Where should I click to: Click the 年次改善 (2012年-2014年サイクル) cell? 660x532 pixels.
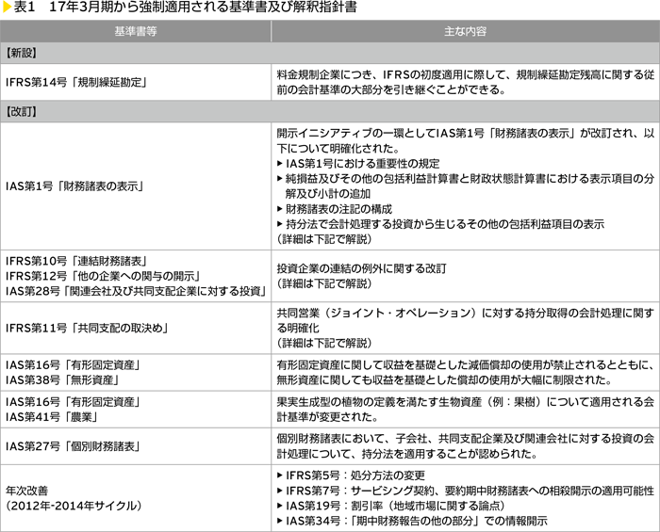click(x=74, y=498)
